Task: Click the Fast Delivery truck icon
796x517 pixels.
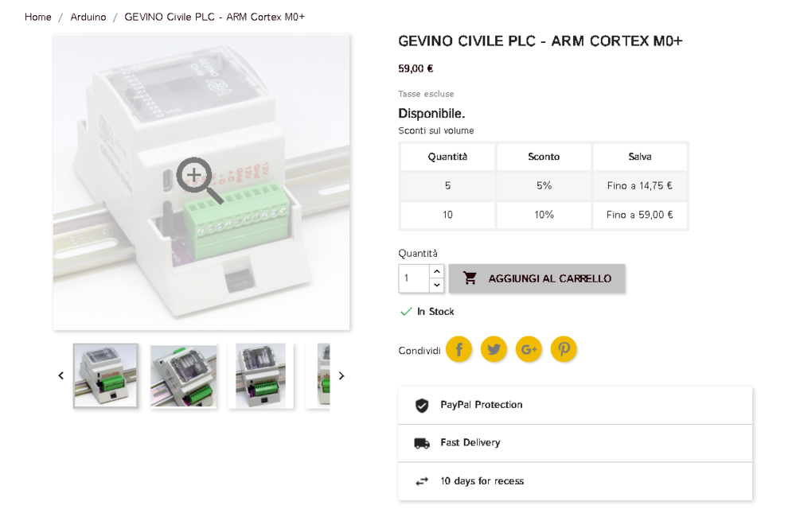Action: tap(422, 443)
